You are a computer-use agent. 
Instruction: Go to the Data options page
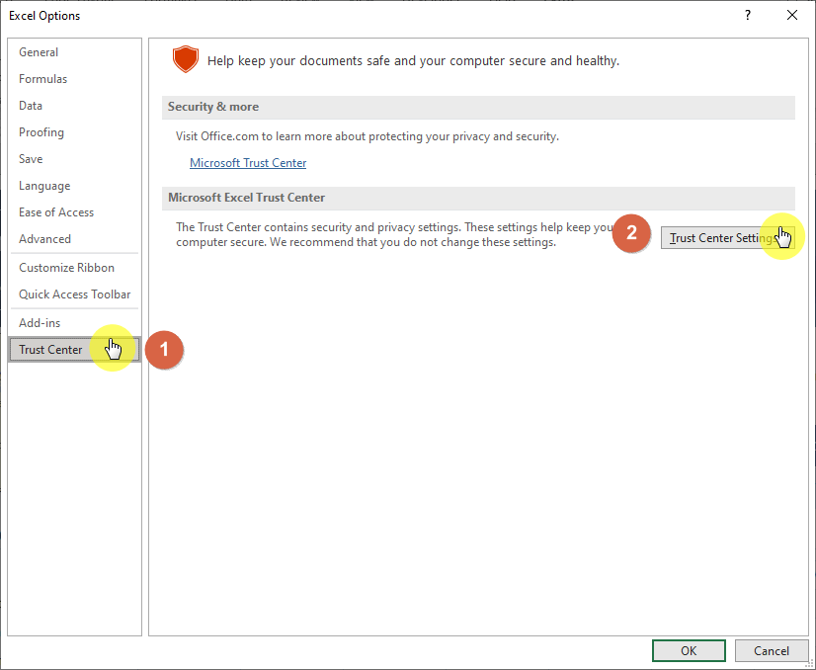point(74,105)
